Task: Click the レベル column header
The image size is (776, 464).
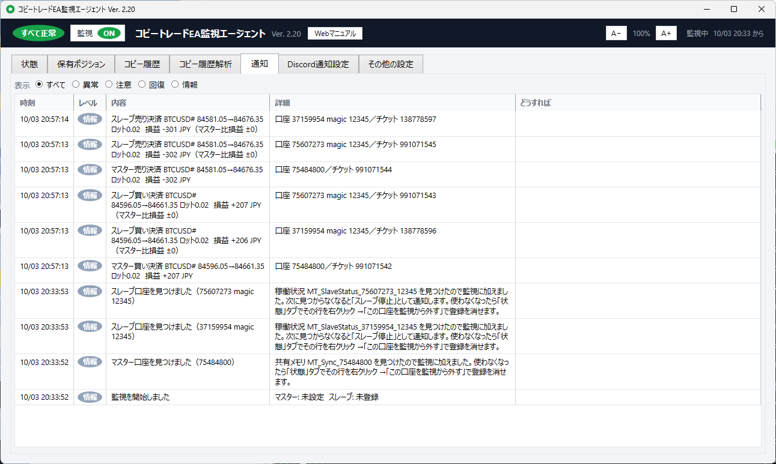Action: tap(90, 103)
